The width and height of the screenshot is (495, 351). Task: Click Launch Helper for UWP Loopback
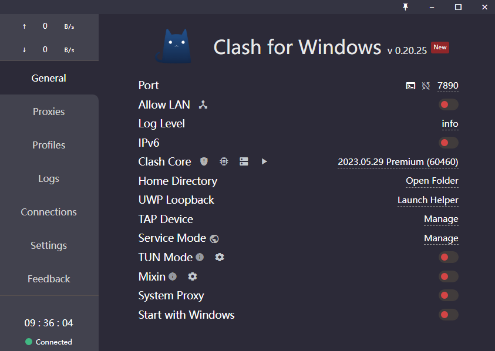click(427, 200)
